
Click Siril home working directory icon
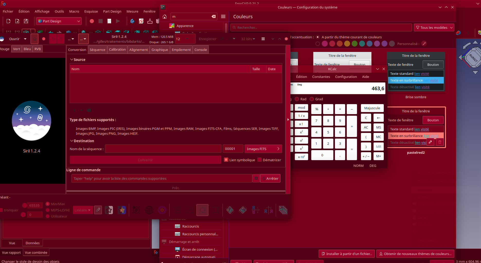click(x=34, y=39)
